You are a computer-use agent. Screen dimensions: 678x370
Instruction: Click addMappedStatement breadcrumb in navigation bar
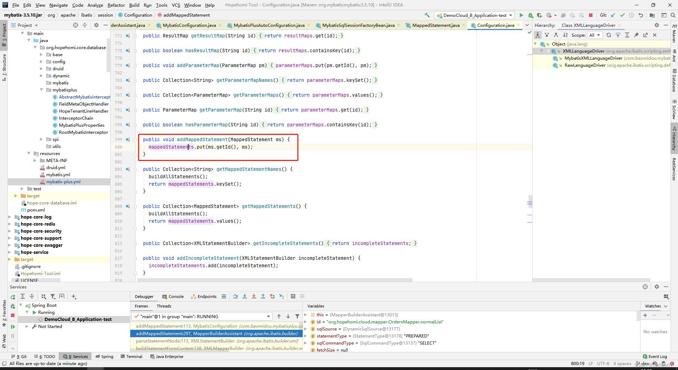[184, 15]
